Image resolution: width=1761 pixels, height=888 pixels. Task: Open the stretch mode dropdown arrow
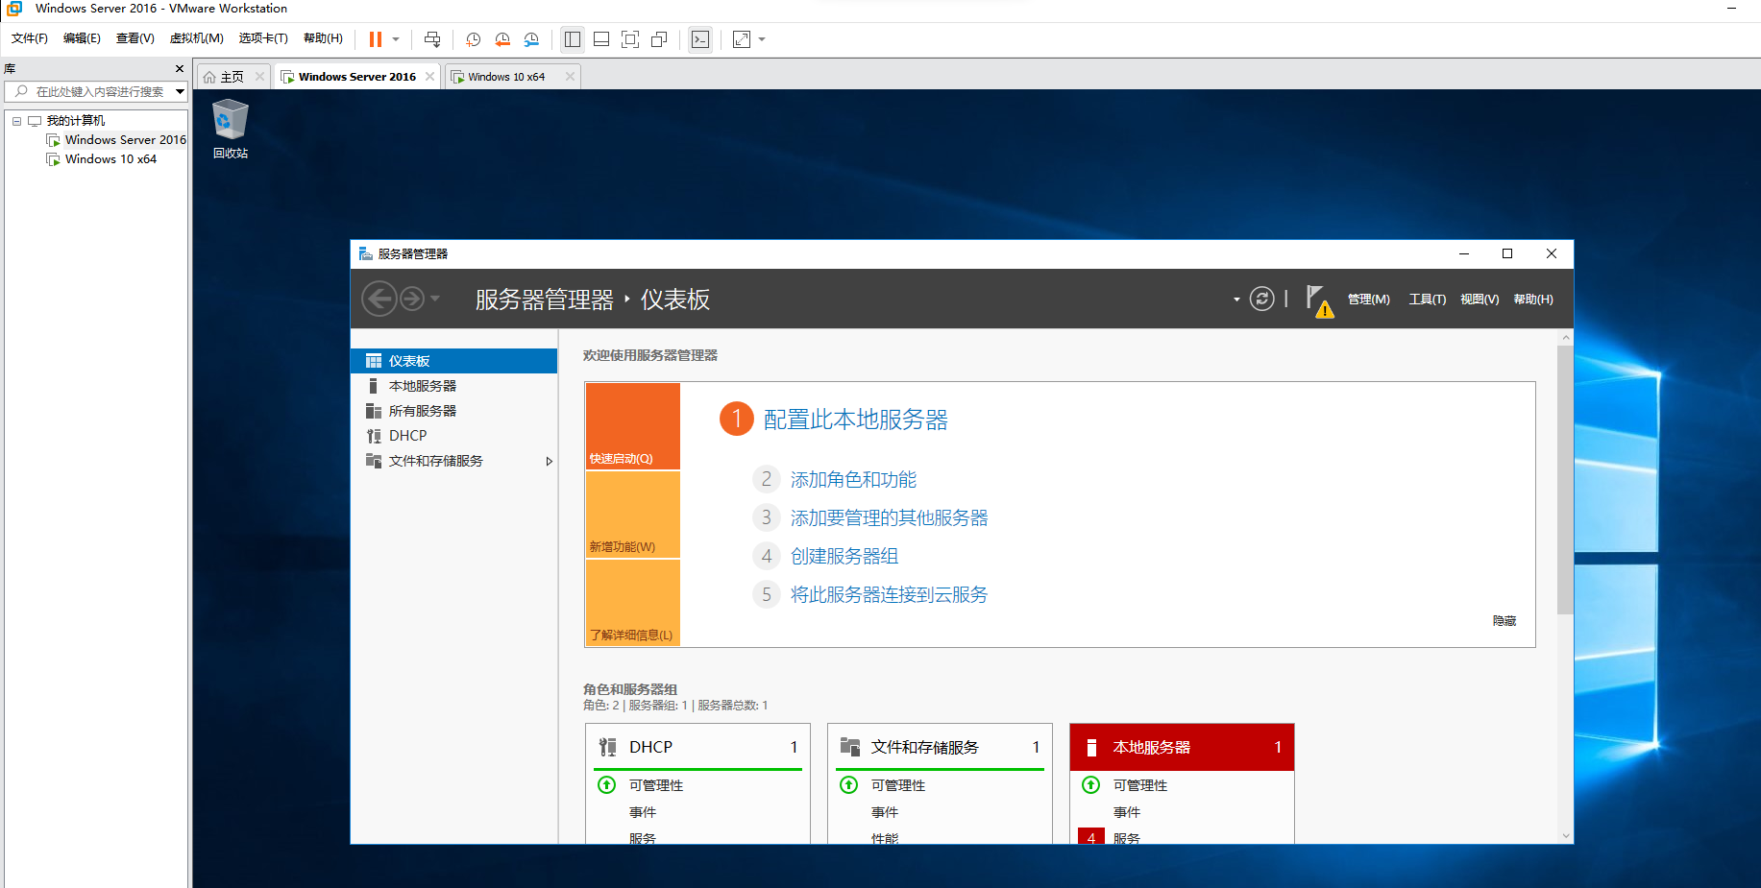(762, 39)
